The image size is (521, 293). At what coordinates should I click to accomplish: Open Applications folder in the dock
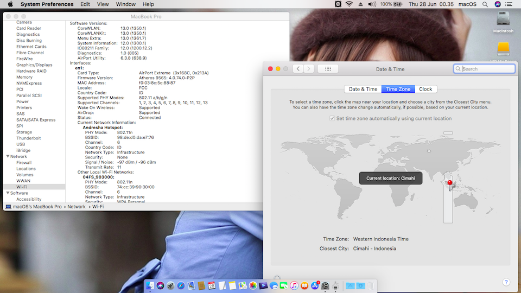coord(350,286)
